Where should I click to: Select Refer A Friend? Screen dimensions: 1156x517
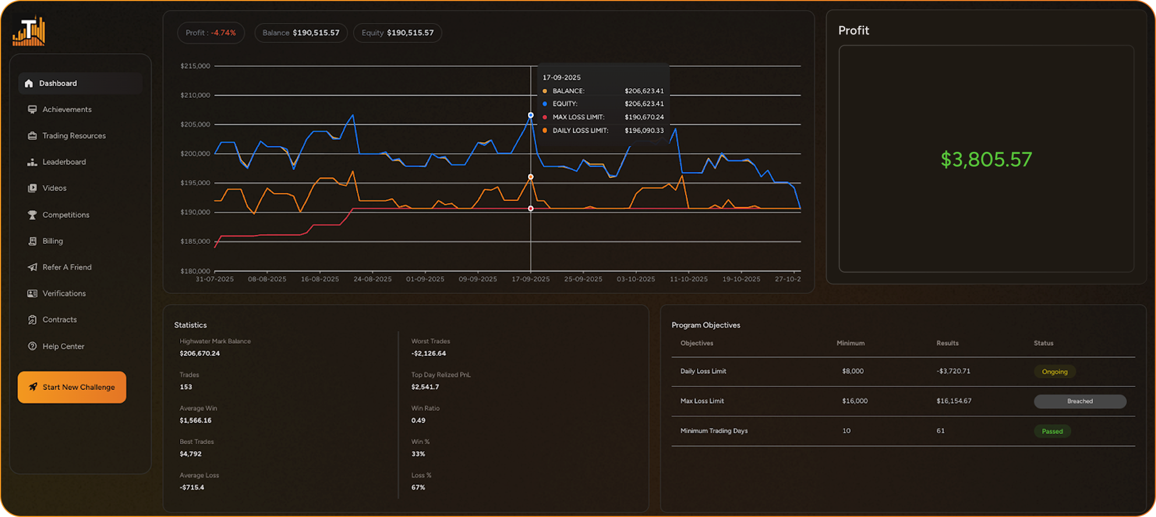[67, 267]
